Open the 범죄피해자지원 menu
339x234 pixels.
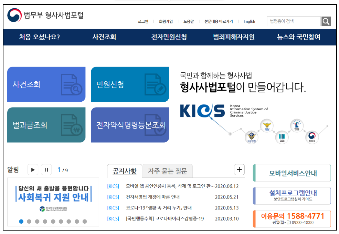coord(234,37)
